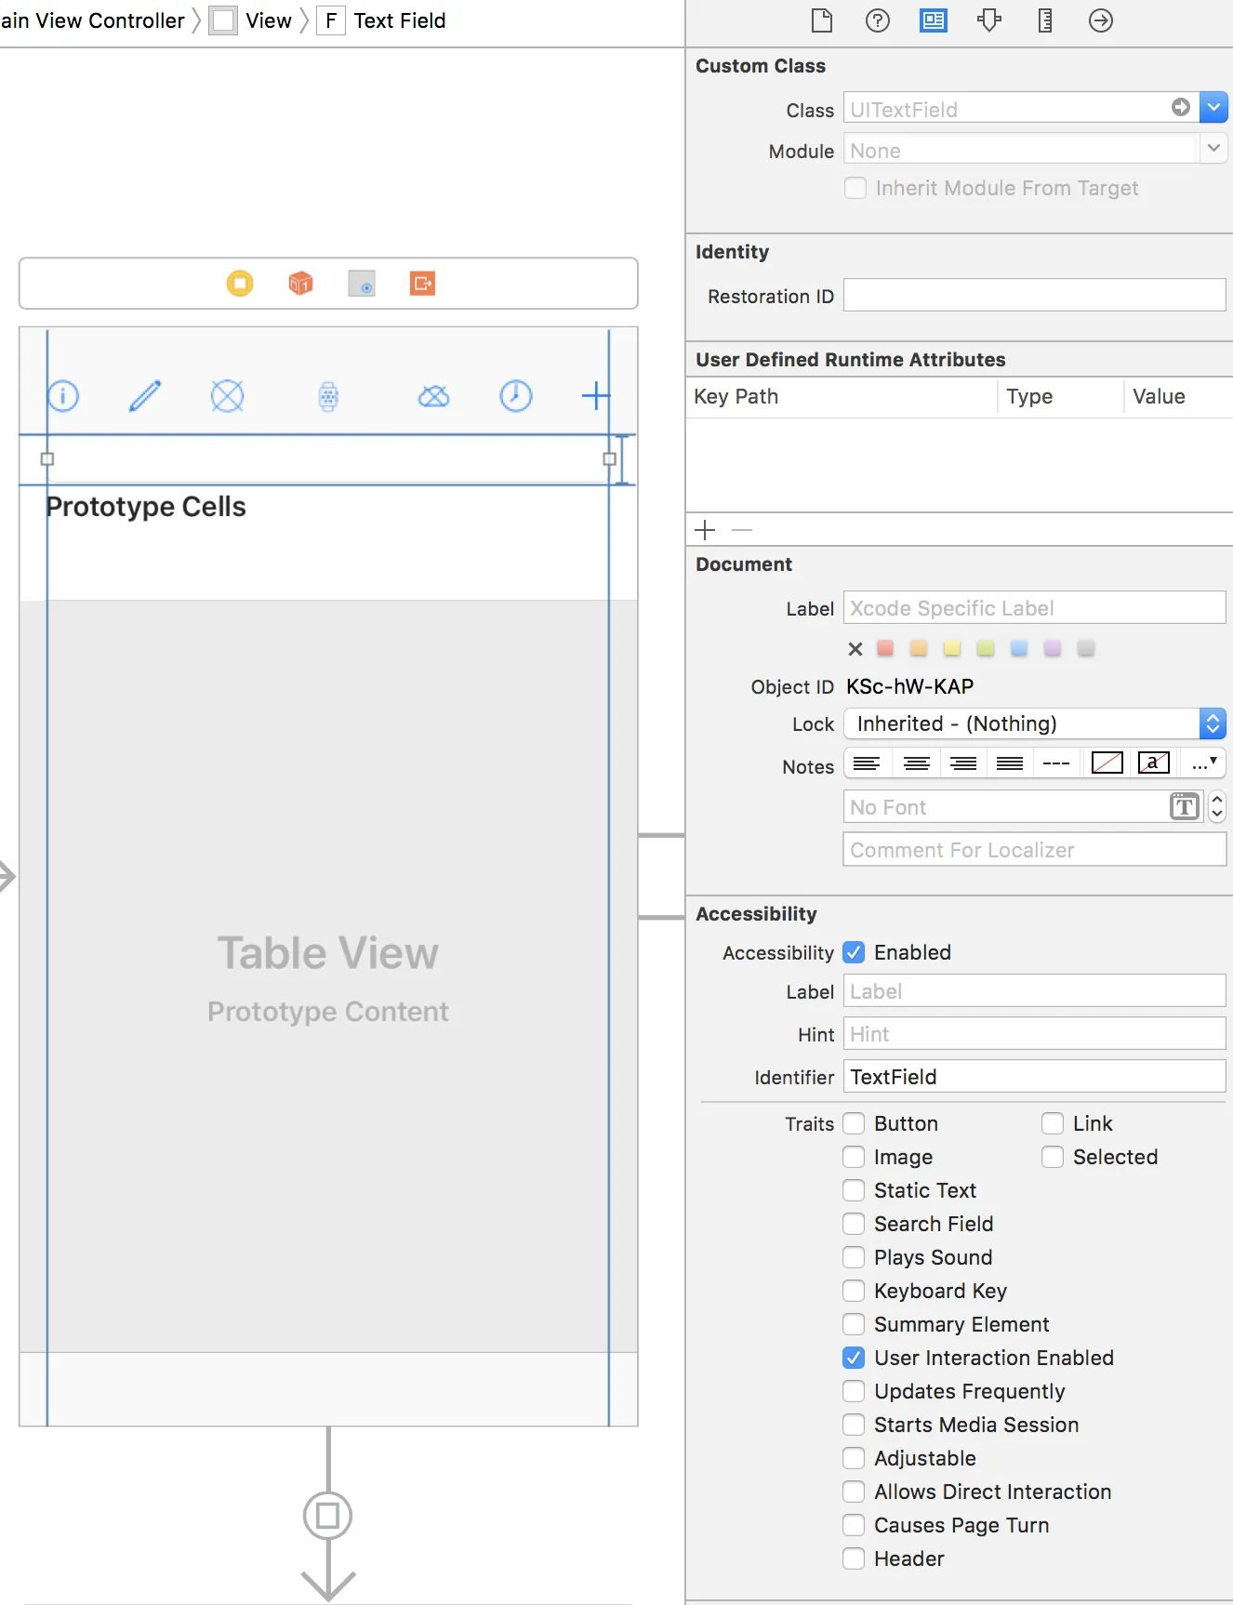Open the Lock popup menu
1233x1605 pixels.
pos(1035,723)
